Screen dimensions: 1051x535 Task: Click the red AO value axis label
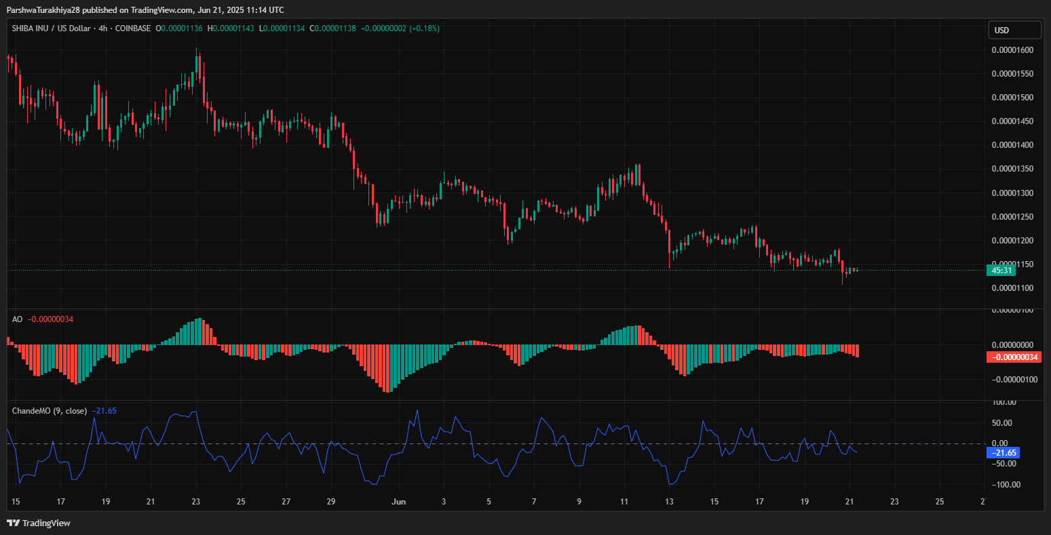1013,357
